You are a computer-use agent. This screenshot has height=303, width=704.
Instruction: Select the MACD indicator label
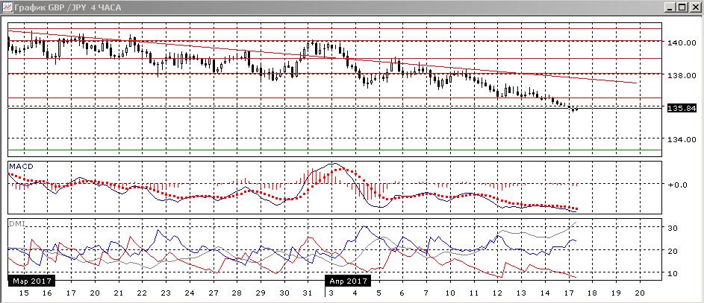pyautogui.click(x=21, y=166)
